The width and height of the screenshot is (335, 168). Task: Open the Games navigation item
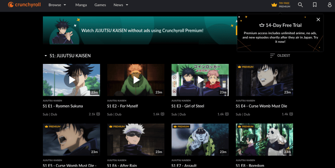click(x=100, y=5)
